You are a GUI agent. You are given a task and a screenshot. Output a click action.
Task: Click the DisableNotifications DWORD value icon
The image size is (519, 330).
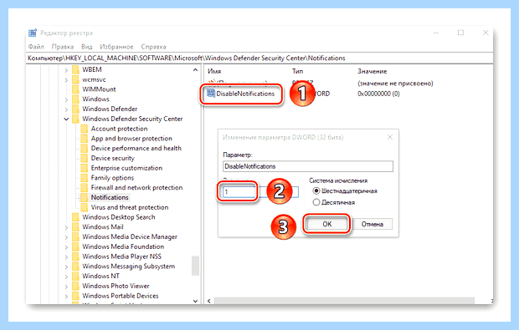pyautogui.click(x=211, y=94)
